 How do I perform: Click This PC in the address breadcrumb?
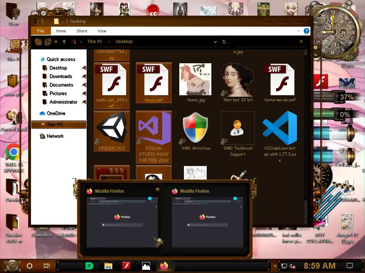click(95, 42)
